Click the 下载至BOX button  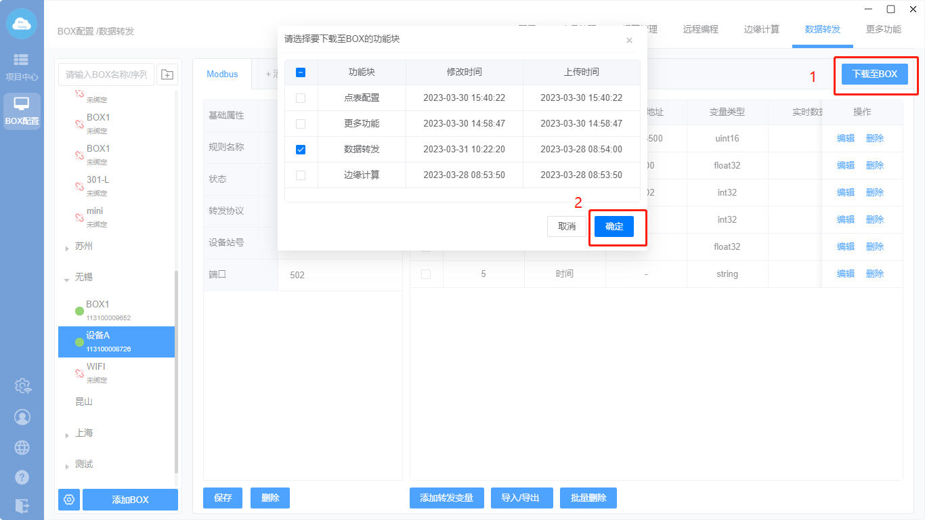point(874,74)
